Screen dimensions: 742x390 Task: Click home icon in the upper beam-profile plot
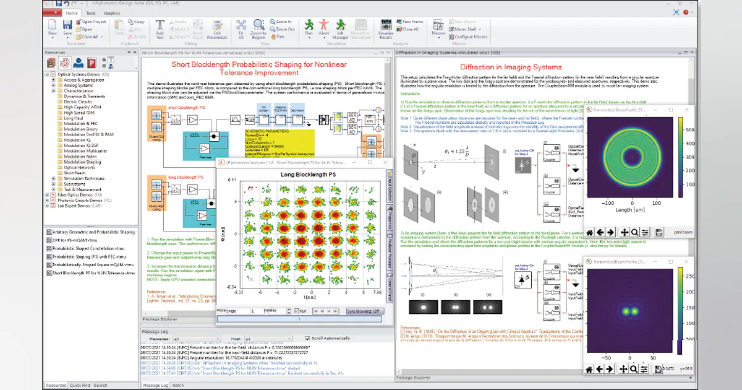point(589,232)
